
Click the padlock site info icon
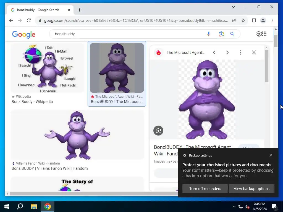coord(40,20)
